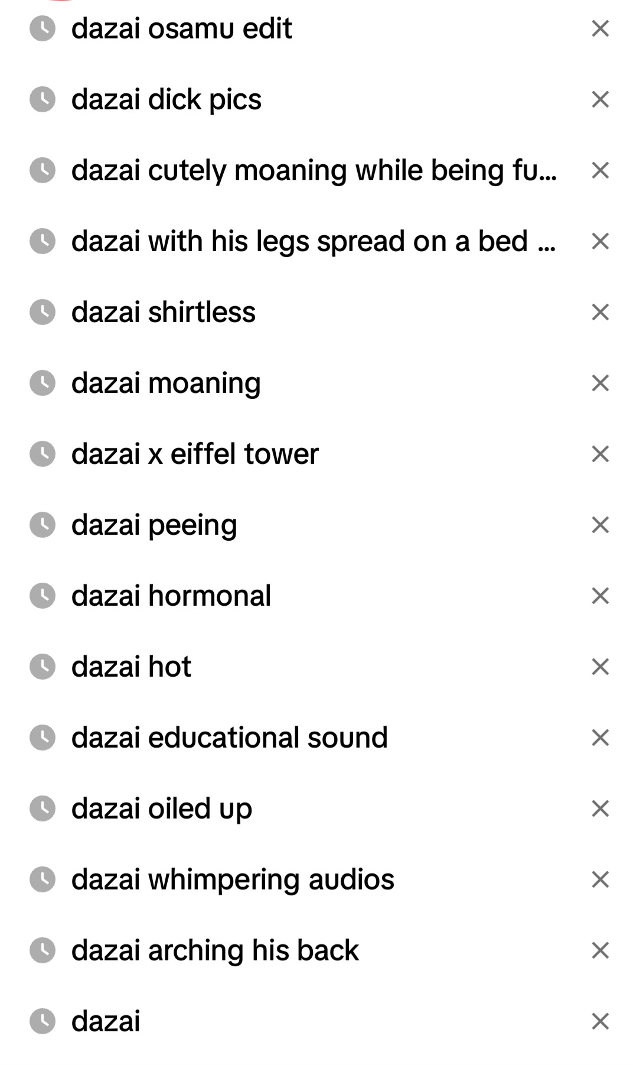
Task: Re-run the "dazai oiled up" search
Action: click(x=162, y=809)
